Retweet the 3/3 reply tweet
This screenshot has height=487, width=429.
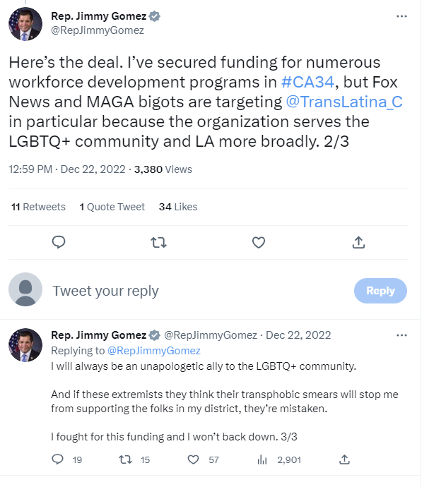pyautogui.click(x=125, y=459)
